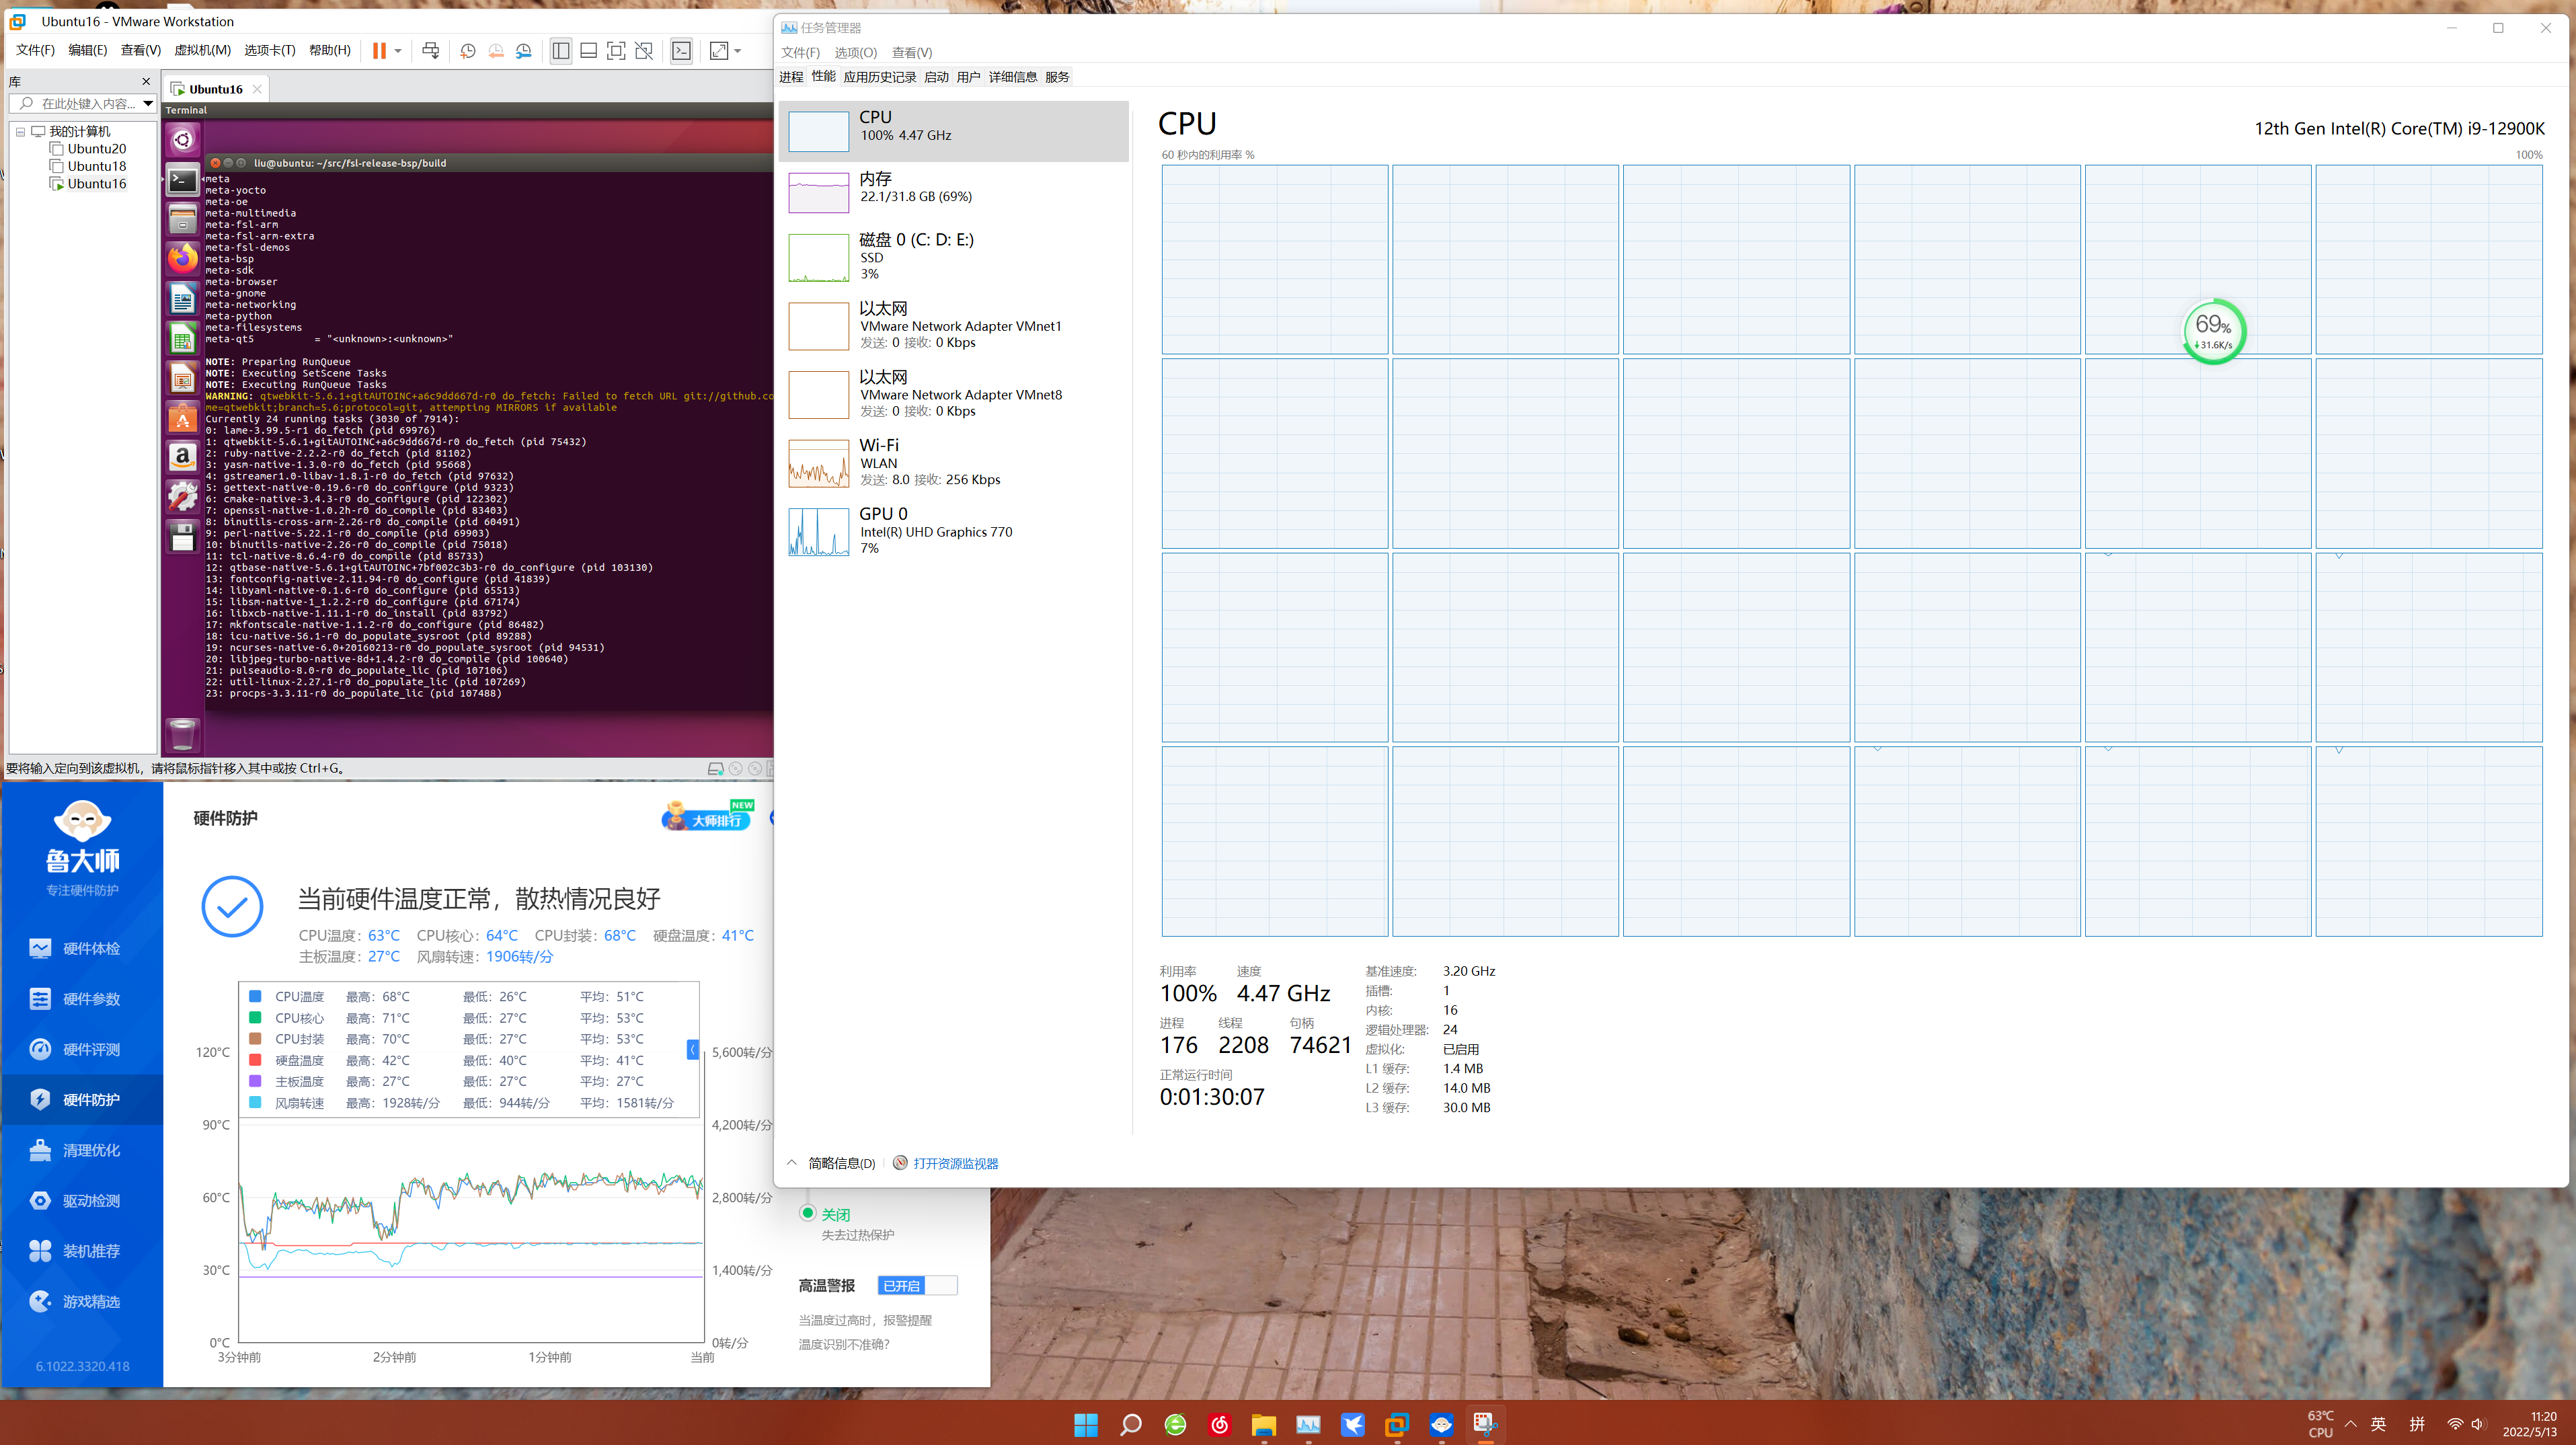Open Firefox from the Ubuntu launcher
The width and height of the screenshot is (2576, 1445).
pos(183,258)
